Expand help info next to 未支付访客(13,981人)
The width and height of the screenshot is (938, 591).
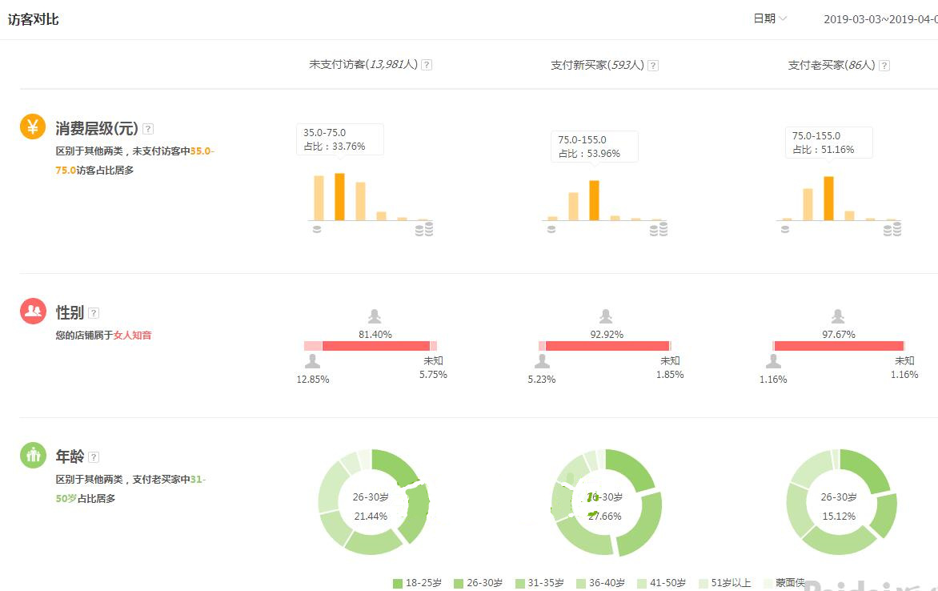[427, 64]
